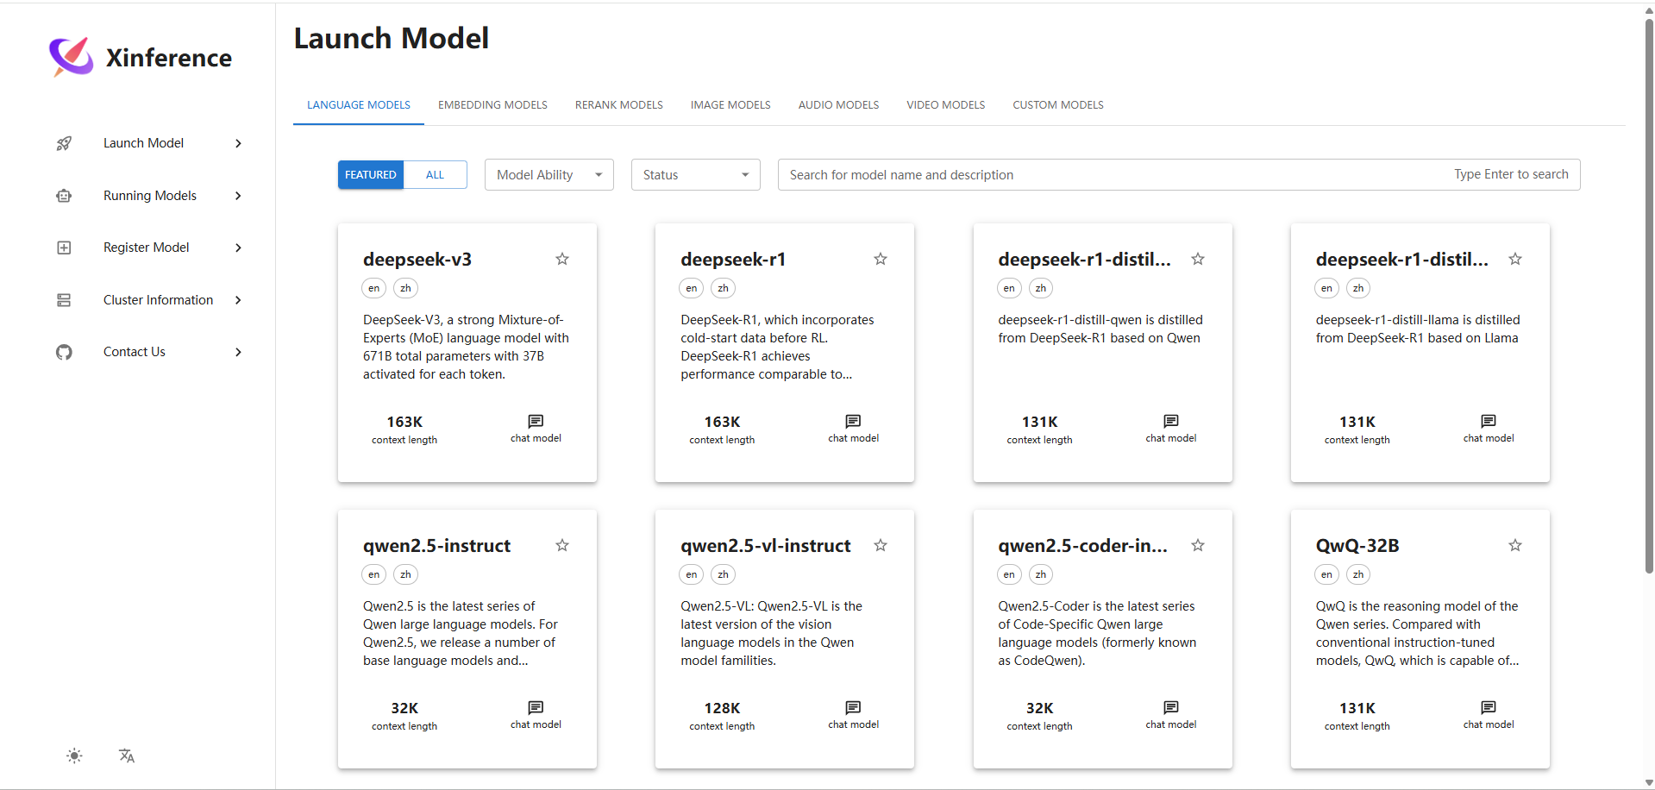Click the rocket icon beside Launch Model
This screenshot has height=790, width=1655.
(x=64, y=143)
